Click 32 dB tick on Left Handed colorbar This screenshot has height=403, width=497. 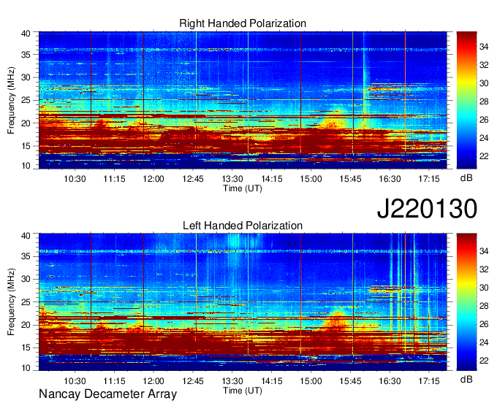pos(484,269)
